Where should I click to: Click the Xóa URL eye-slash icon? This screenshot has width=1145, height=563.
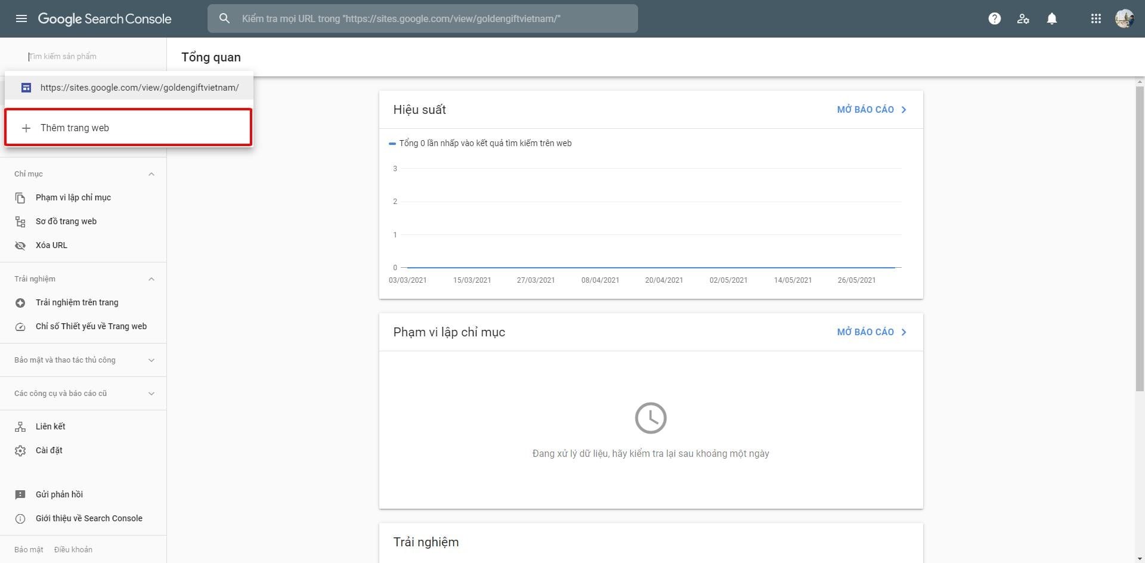[20, 245]
